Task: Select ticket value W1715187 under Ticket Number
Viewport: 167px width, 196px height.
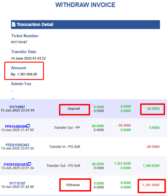Action: coord(19,42)
